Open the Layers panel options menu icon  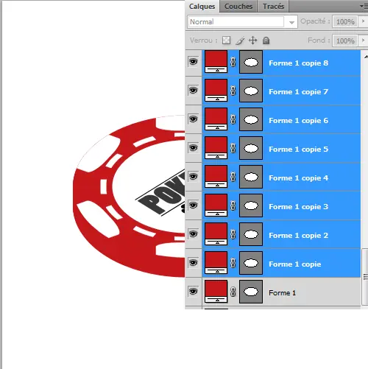[x=364, y=6]
